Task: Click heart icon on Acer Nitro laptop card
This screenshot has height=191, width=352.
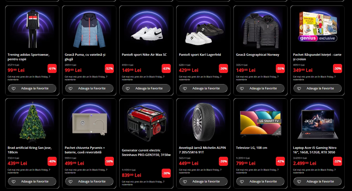Action: point(299,182)
